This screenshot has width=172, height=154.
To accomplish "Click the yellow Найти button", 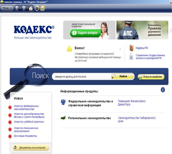I will (123, 76).
